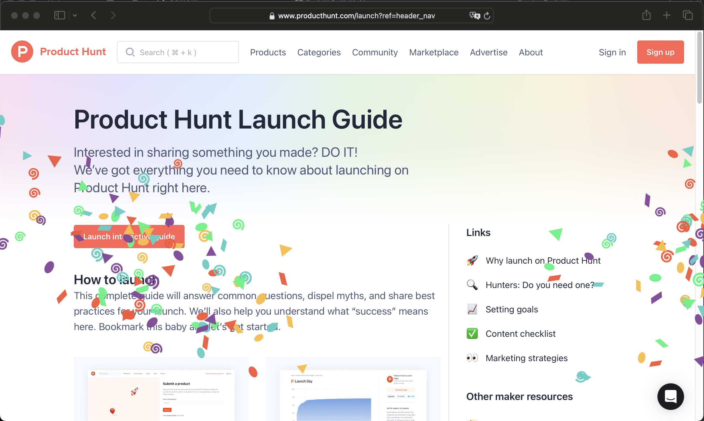Click the Sign up button
This screenshot has width=704, height=421.
tap(660, 52)
